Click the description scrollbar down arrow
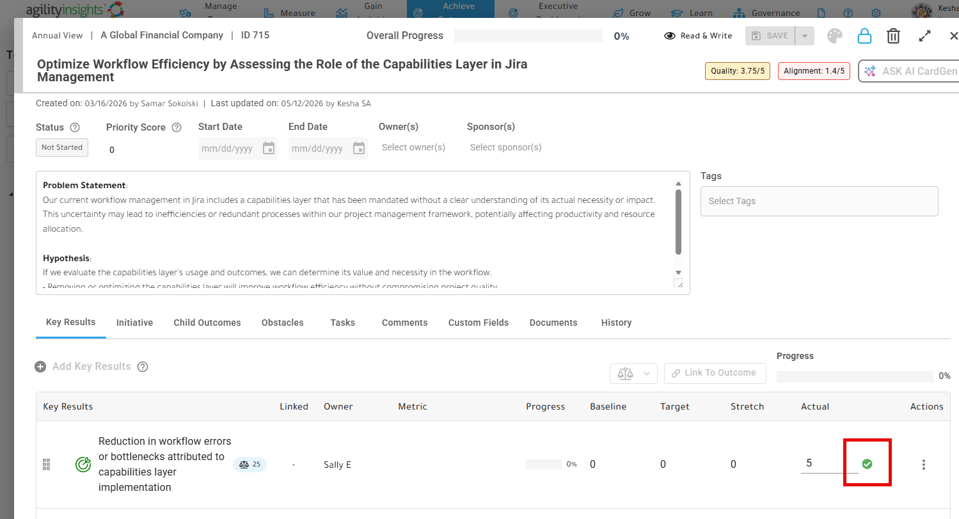Image resolution: width=959 pixels, height=519 pixels. coord(679,273)
